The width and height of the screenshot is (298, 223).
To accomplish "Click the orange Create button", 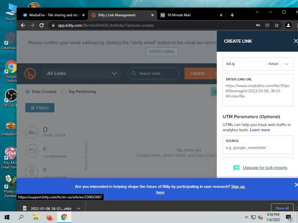I will 198,73.
